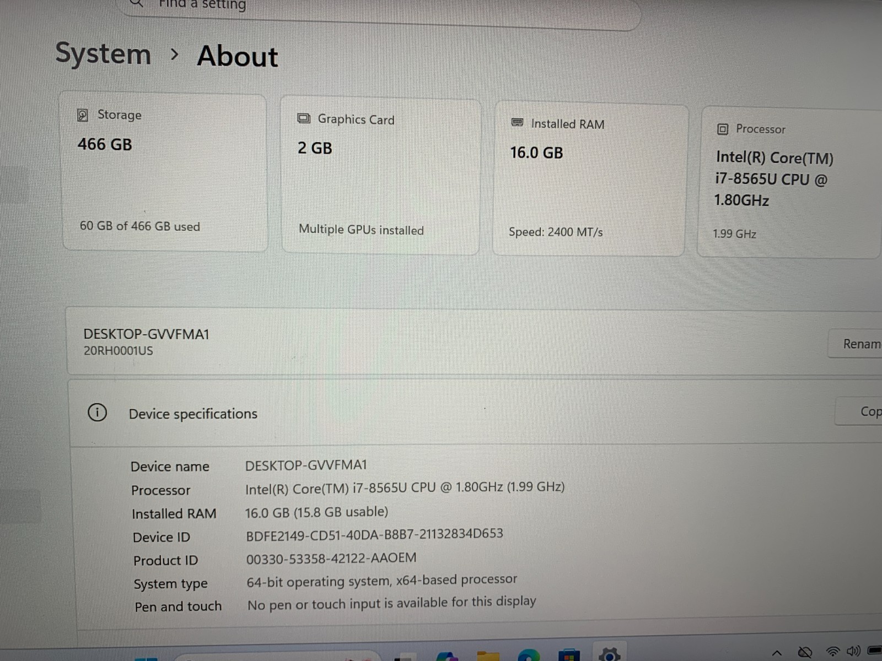
Task: Open the Storage card showing 466 GB
Action: (x=165, y=172)
